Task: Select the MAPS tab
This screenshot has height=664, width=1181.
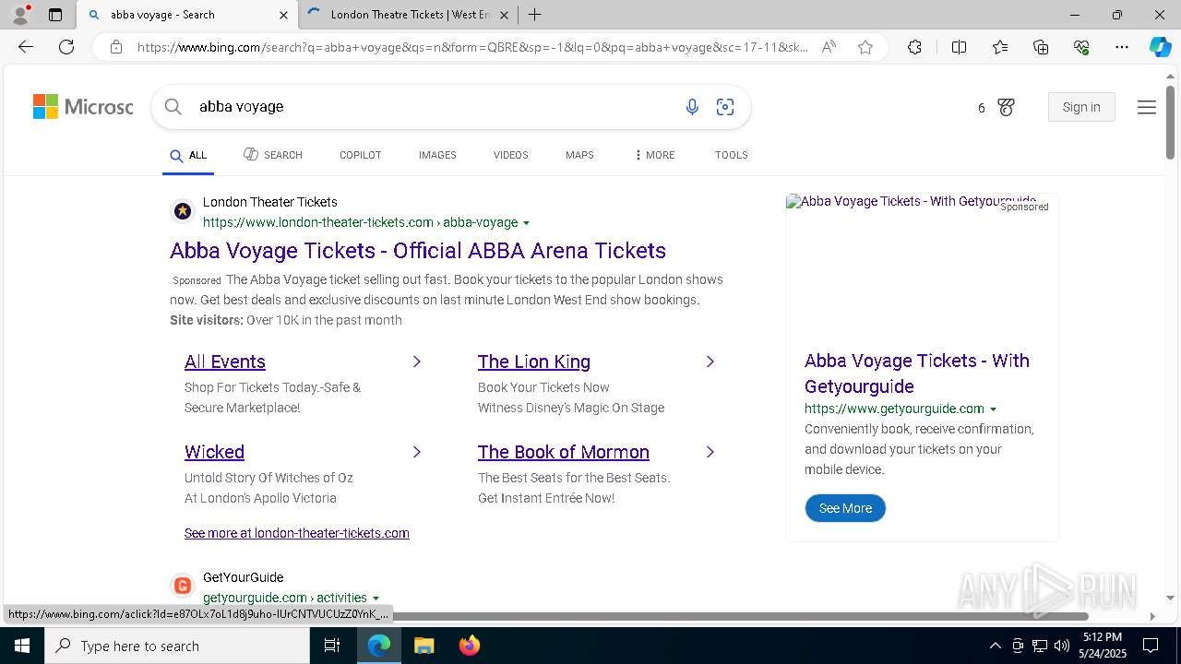Action: click(x=579, y=155)
